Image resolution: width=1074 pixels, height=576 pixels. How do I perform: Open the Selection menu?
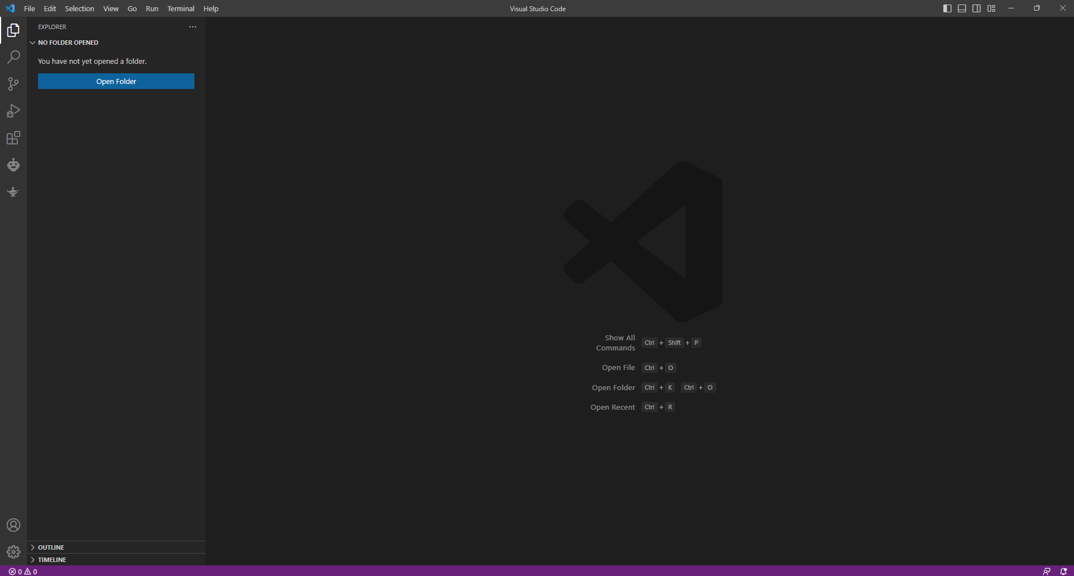click(x=80, y=8)
